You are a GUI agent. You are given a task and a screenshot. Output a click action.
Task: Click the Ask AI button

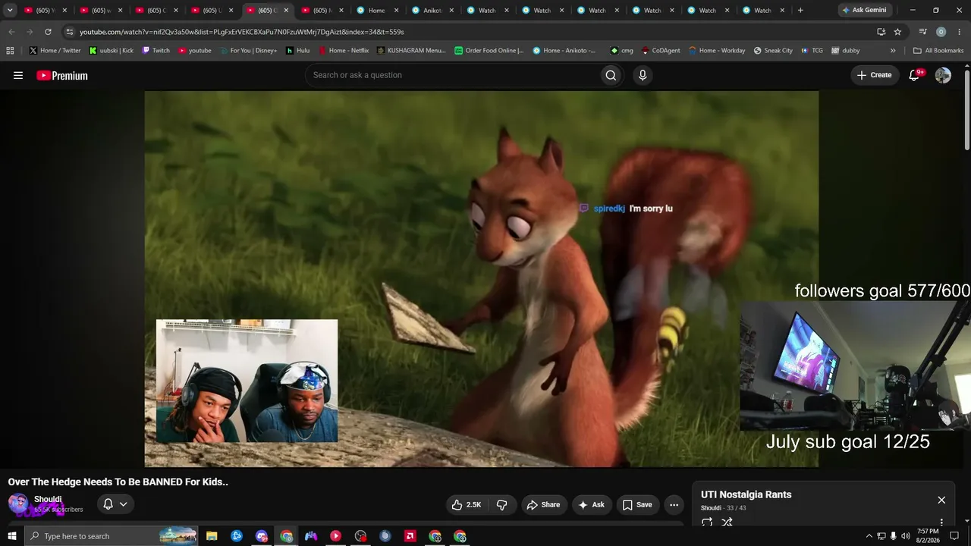[x=591, y=505]
